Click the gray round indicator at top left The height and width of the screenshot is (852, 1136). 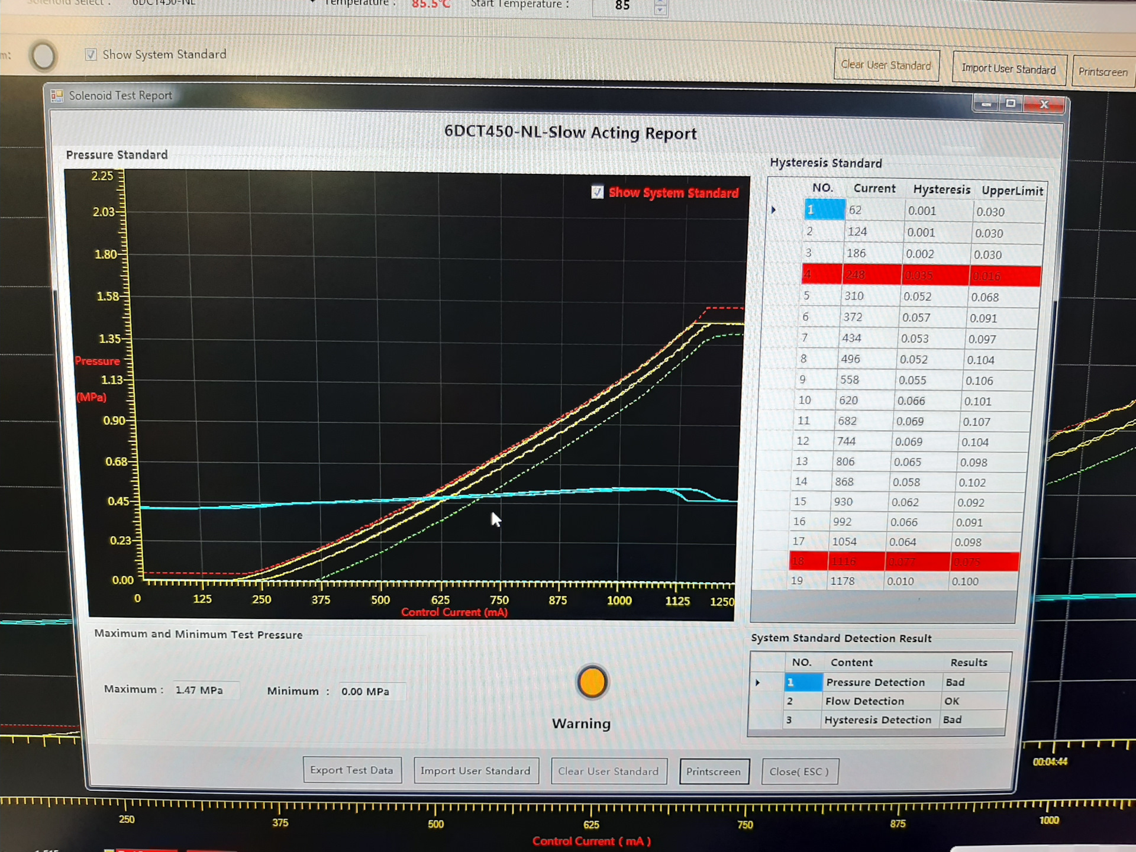point(43,56)
